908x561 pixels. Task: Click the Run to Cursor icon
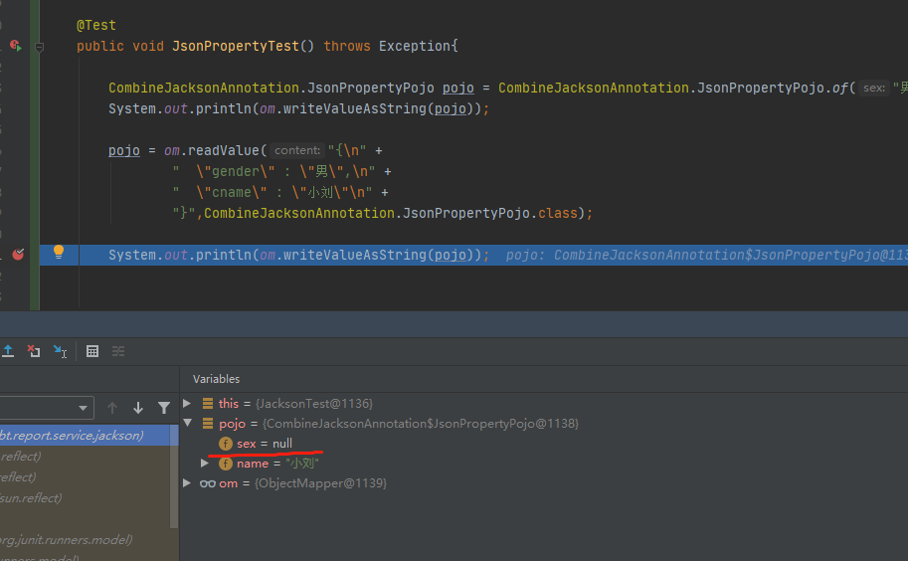[x=60, y=351]
